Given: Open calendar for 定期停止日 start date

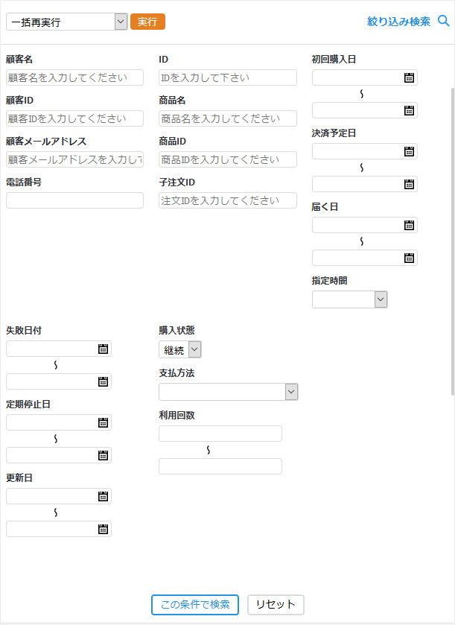Looking at the screenshot, I should [103, 422].
